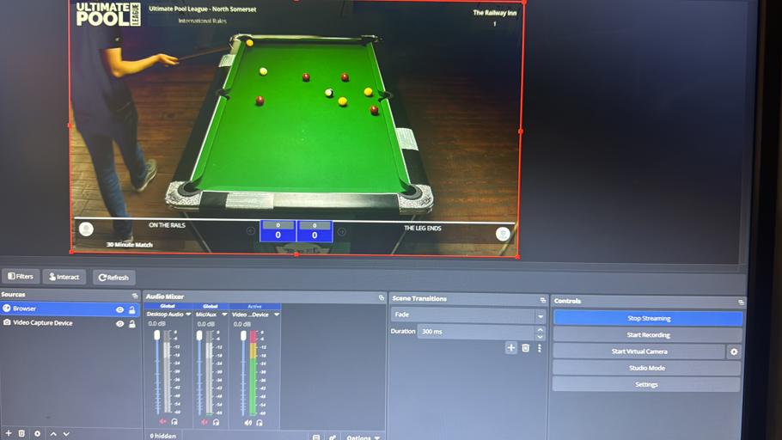
Task: Select Video Capture Device in Sources list
Action: 43,323
